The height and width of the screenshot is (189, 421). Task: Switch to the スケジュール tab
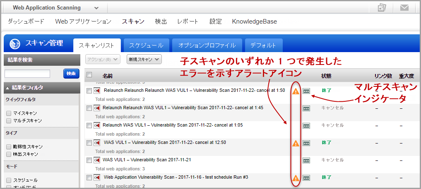coord(146,45)
